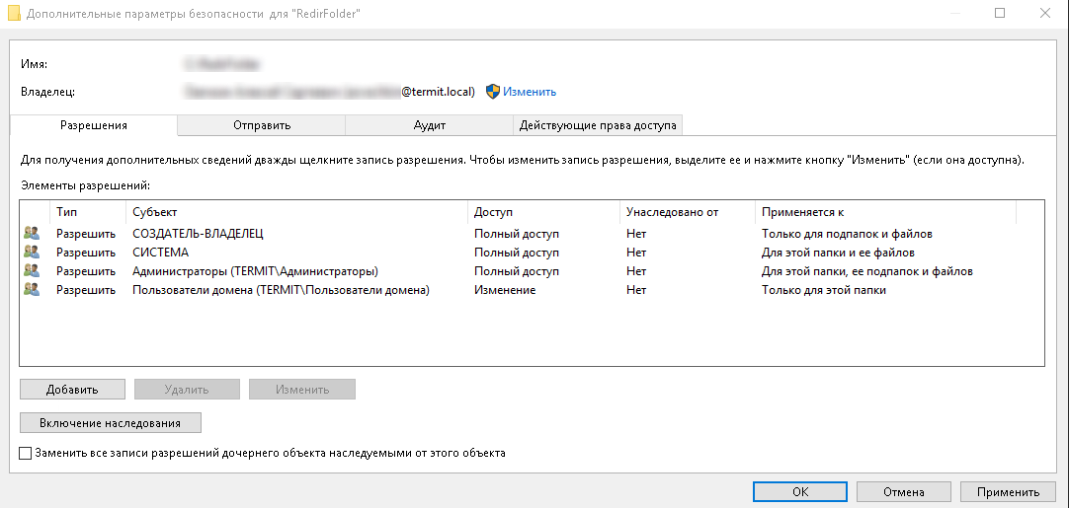Open the Аудит tab
The height and width of the screenshot is (508, 1069).
pos(430,125)
